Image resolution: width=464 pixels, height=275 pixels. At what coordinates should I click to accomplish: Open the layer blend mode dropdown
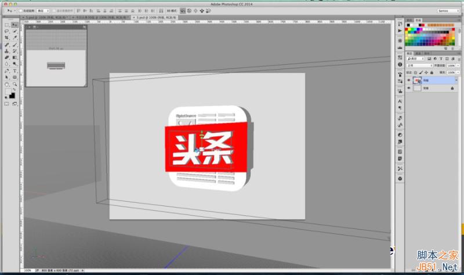[x=420, y=66]
